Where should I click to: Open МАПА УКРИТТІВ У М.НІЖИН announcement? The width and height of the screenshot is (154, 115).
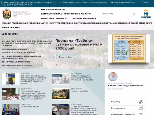coord(17,65)
